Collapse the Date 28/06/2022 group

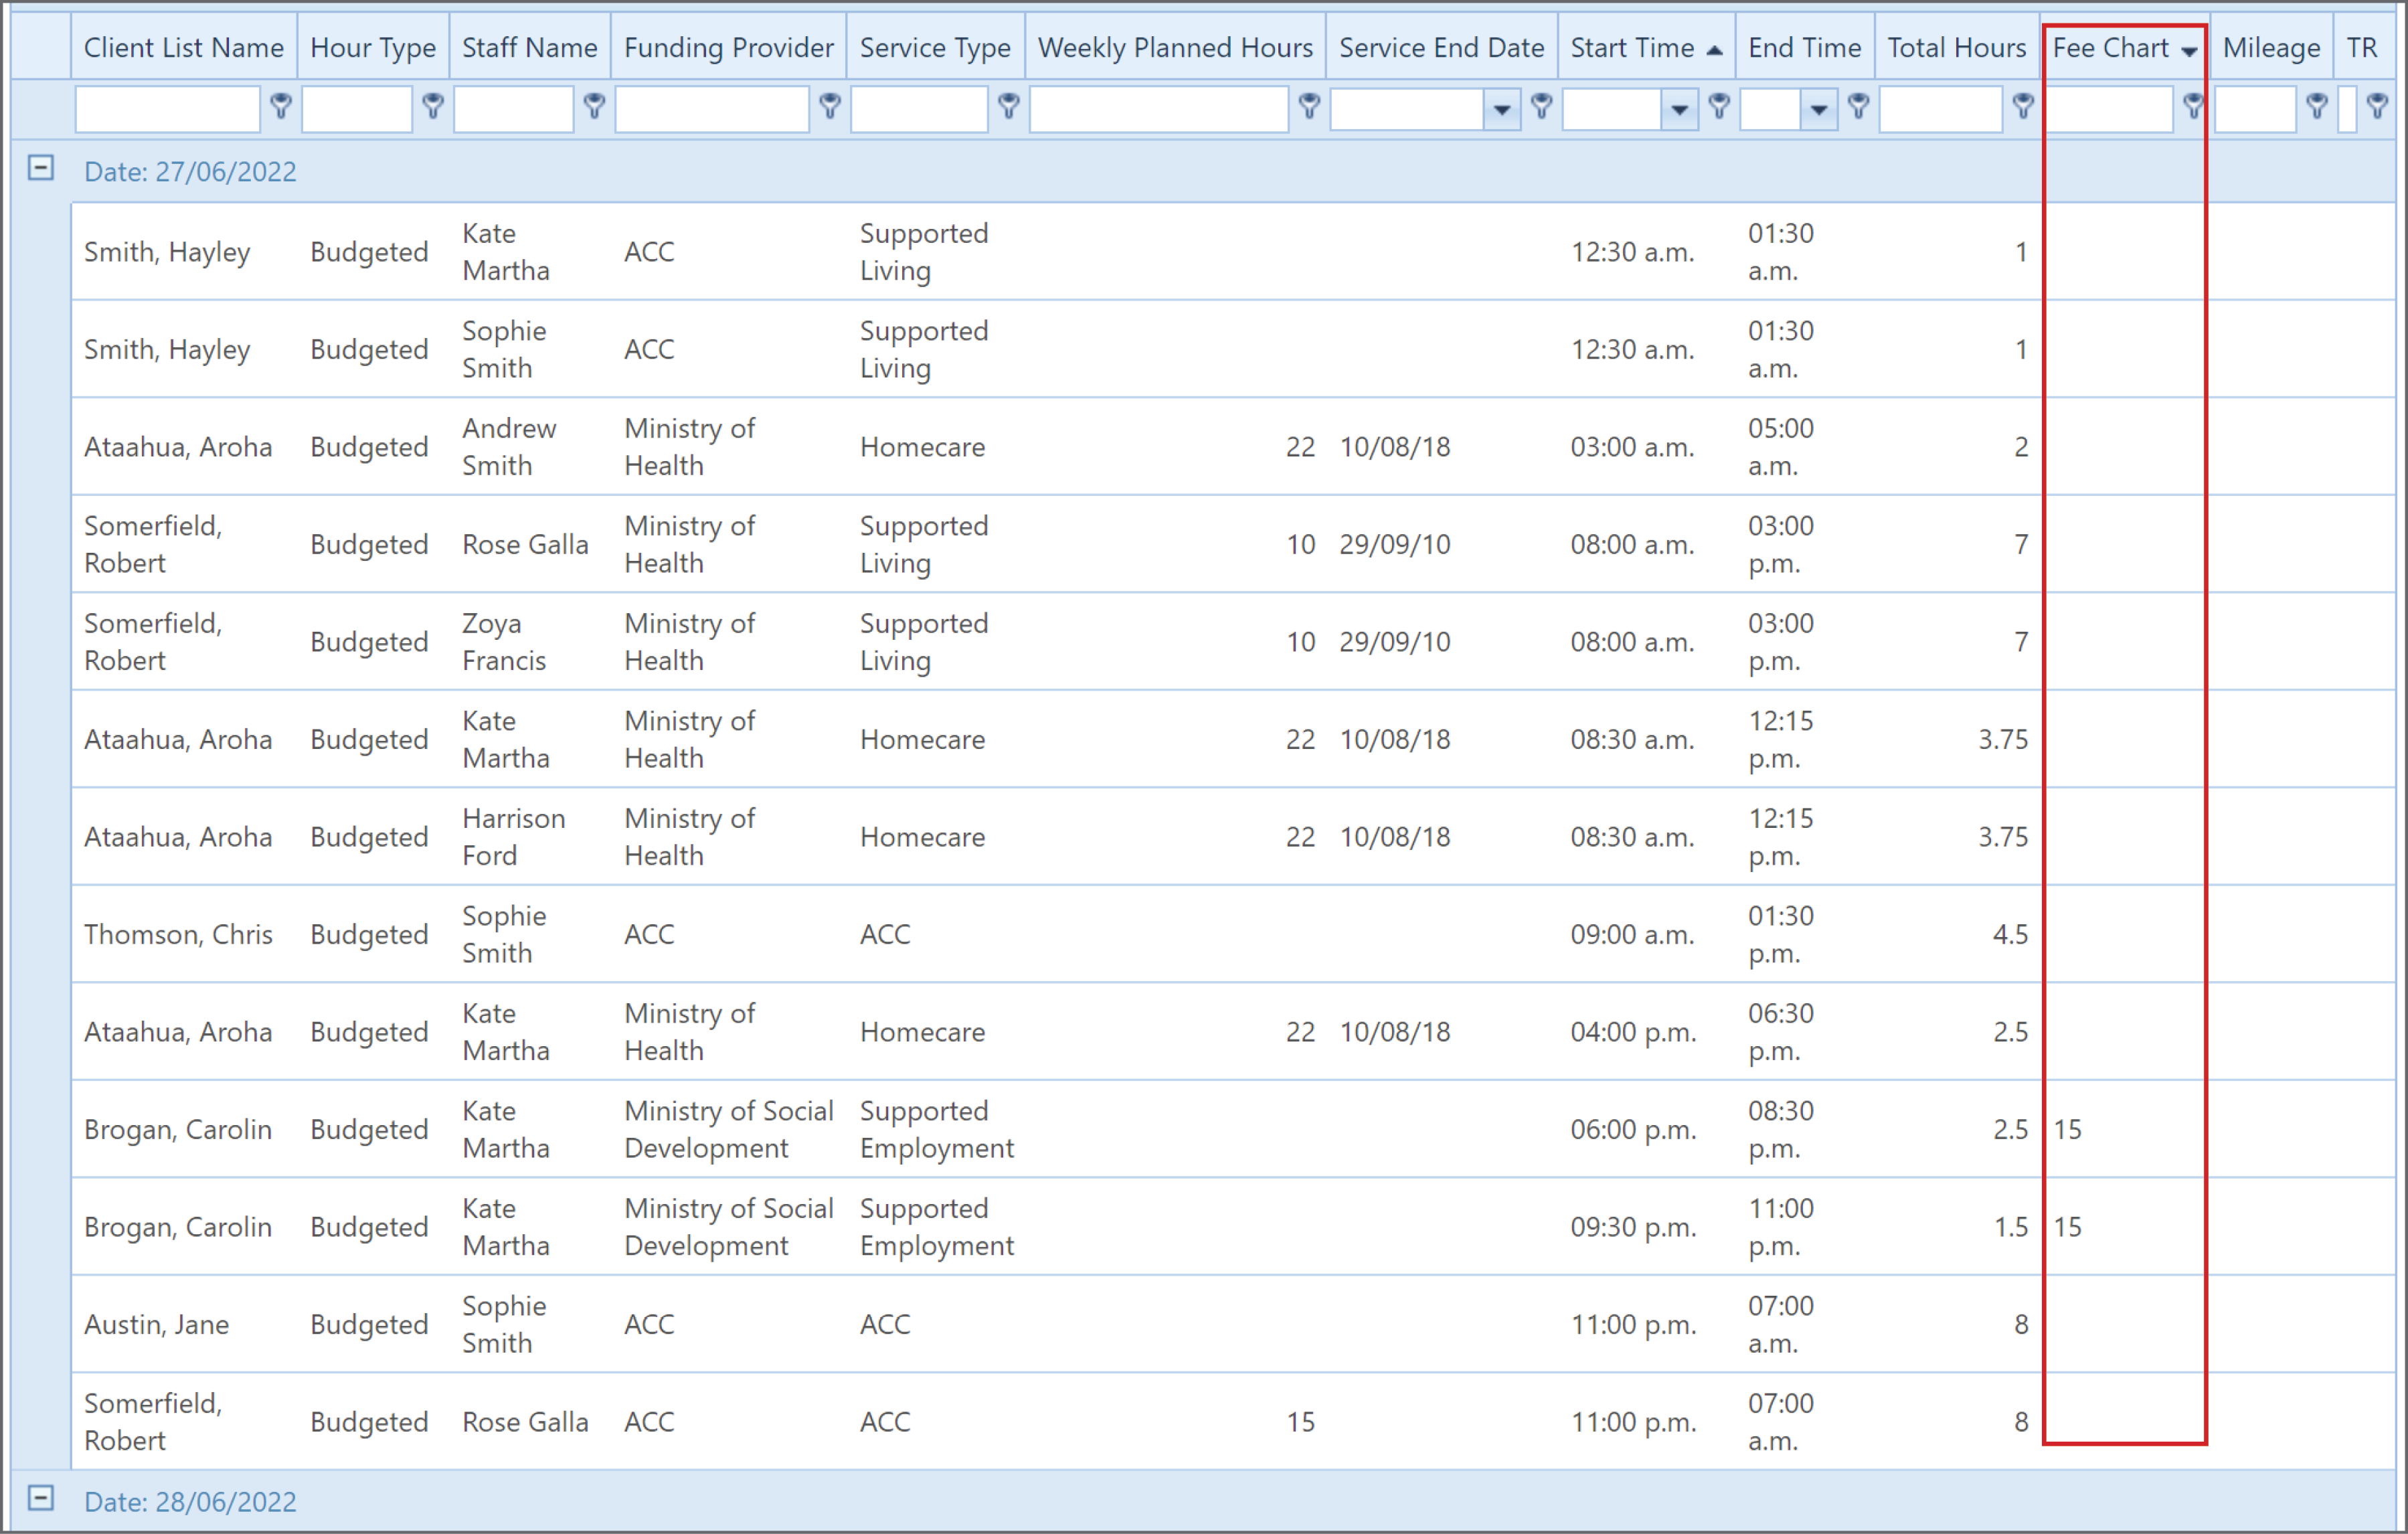click(x=41, y=1498)
